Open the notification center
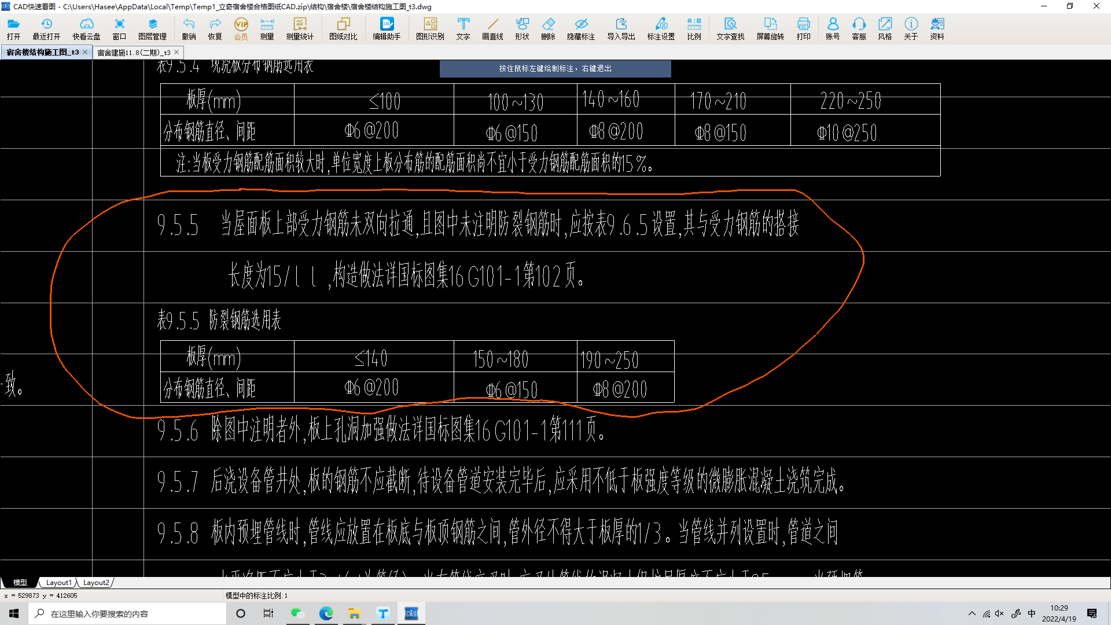The height and width of the screenshot is (625, 1111). click(1092, 613)
